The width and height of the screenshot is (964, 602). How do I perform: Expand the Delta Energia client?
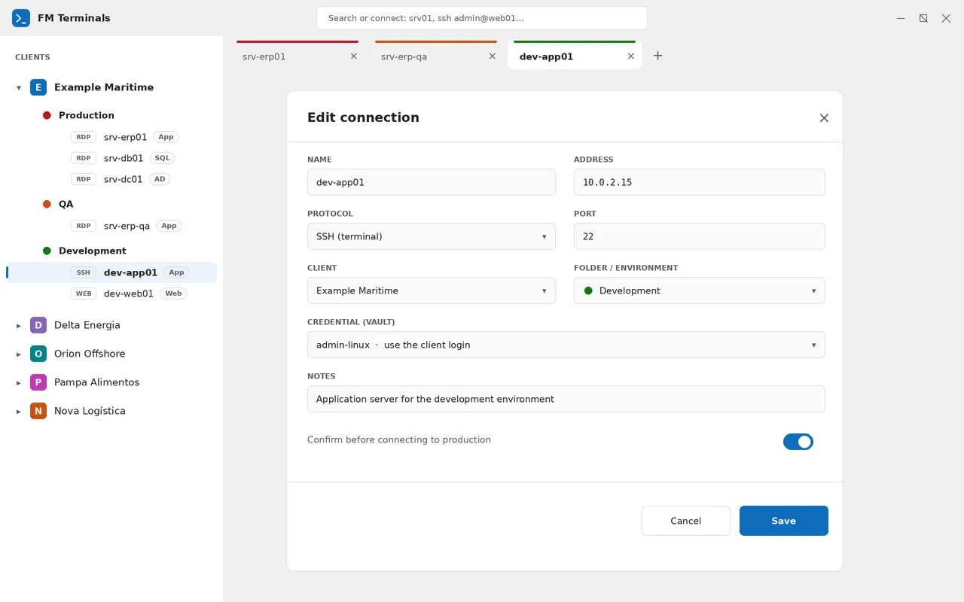(19, 326)
